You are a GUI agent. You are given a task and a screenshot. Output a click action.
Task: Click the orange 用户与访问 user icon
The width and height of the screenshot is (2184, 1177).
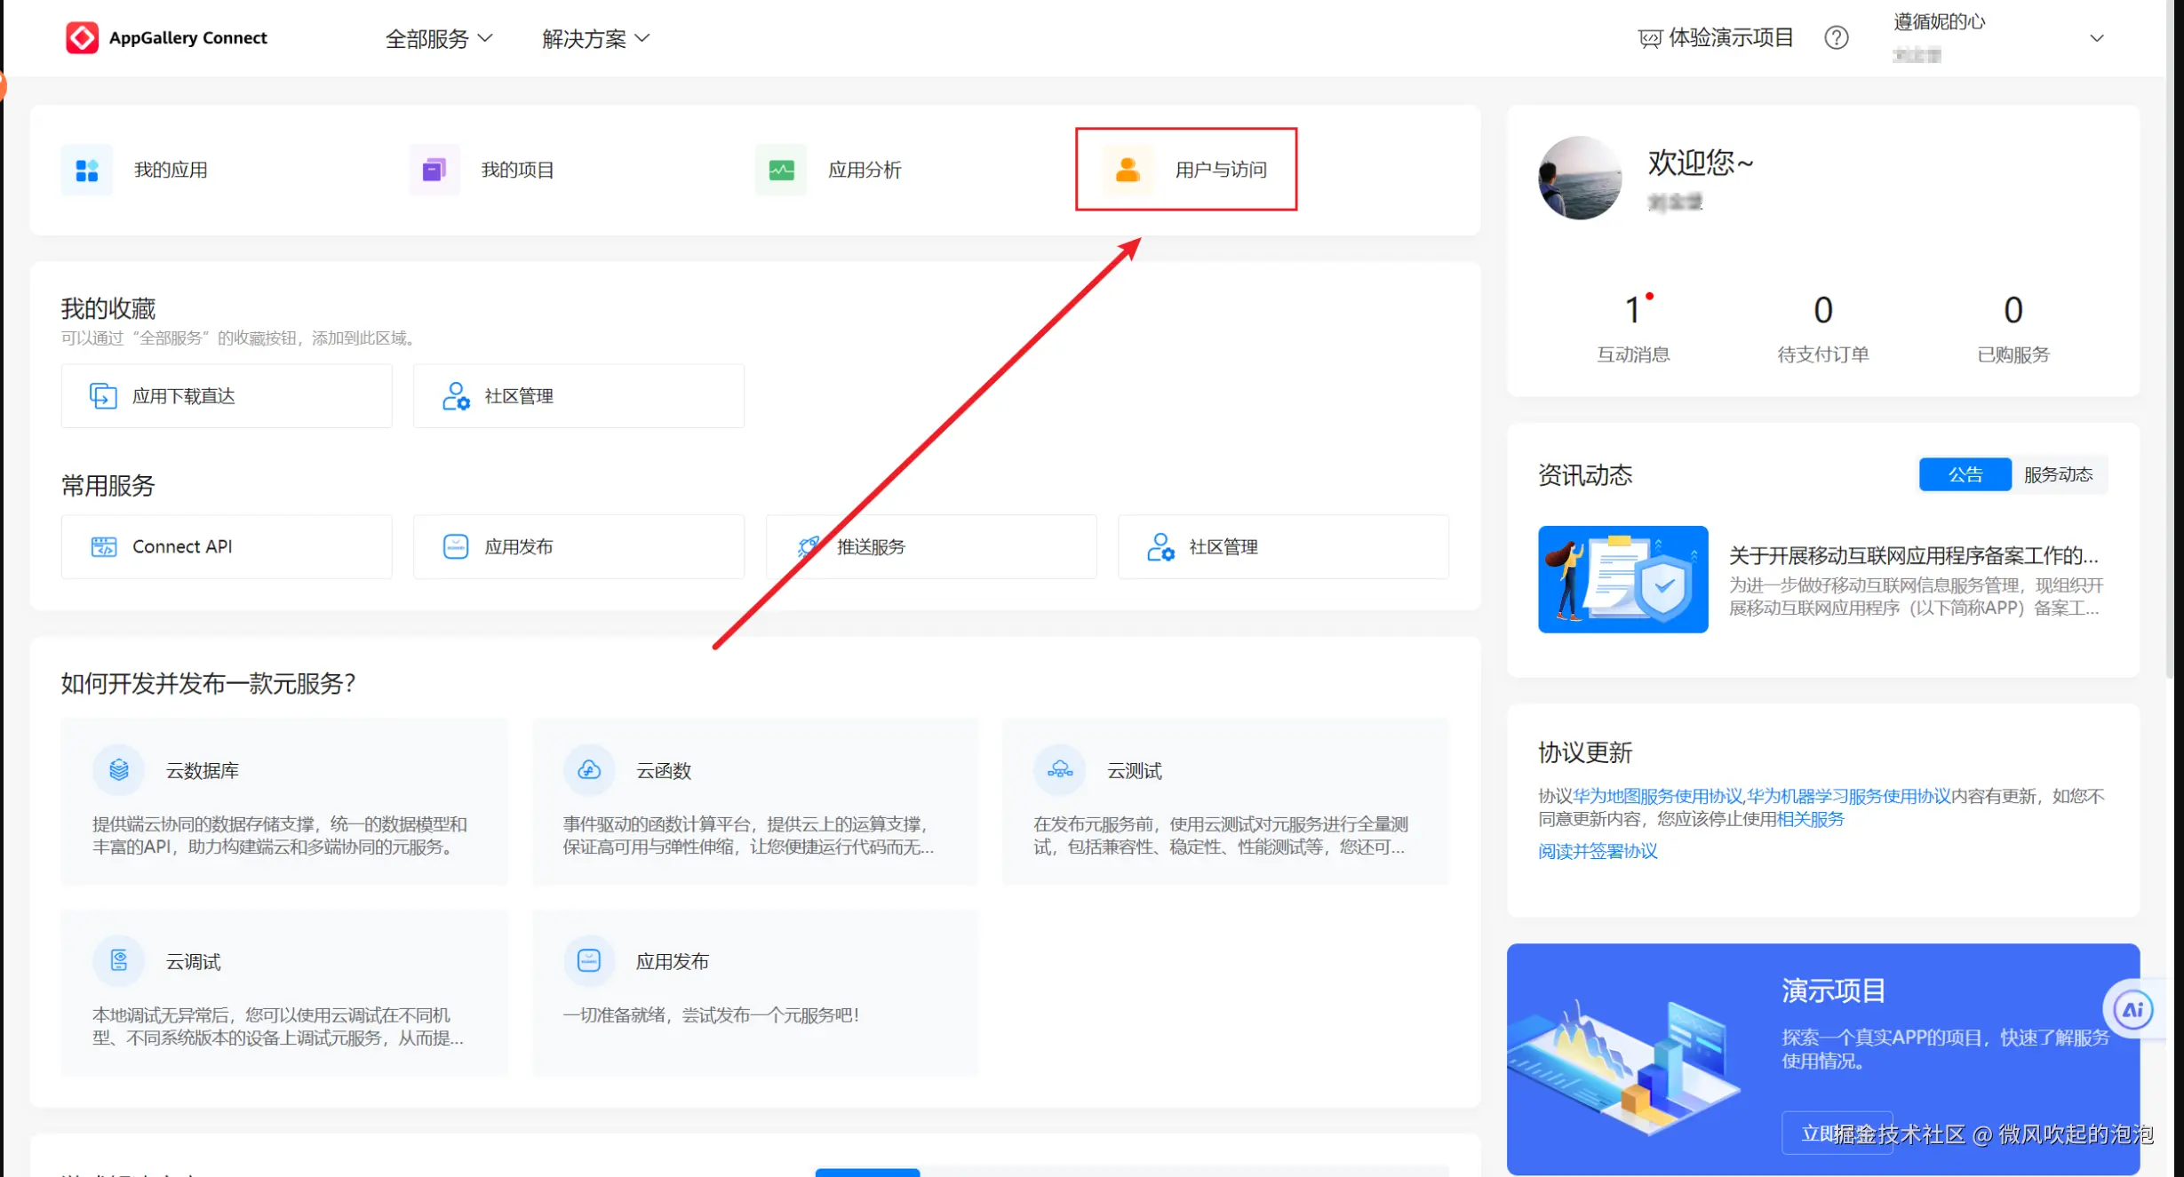point(1128,170)
